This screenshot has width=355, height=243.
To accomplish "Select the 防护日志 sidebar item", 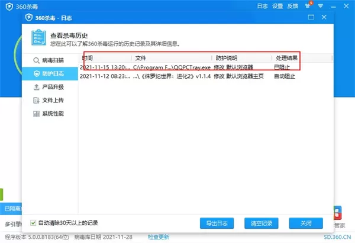I will point(50,73).
